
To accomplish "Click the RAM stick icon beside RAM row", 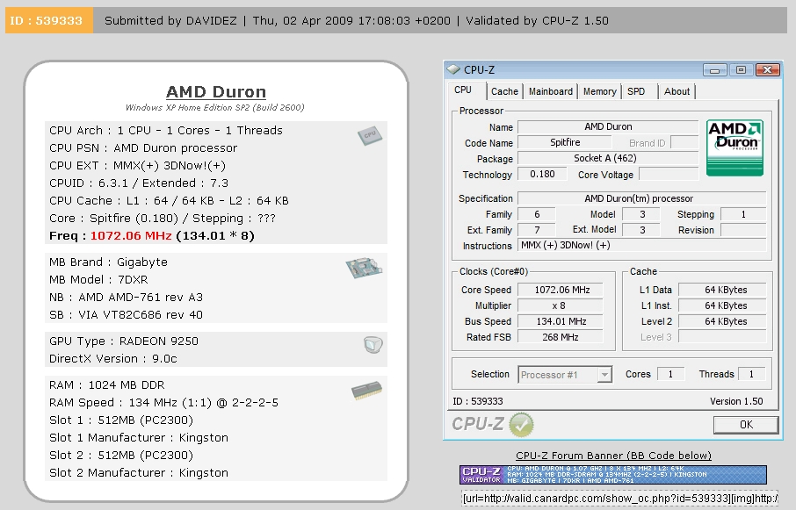I will pyautogui.click(x=366, y=391).
